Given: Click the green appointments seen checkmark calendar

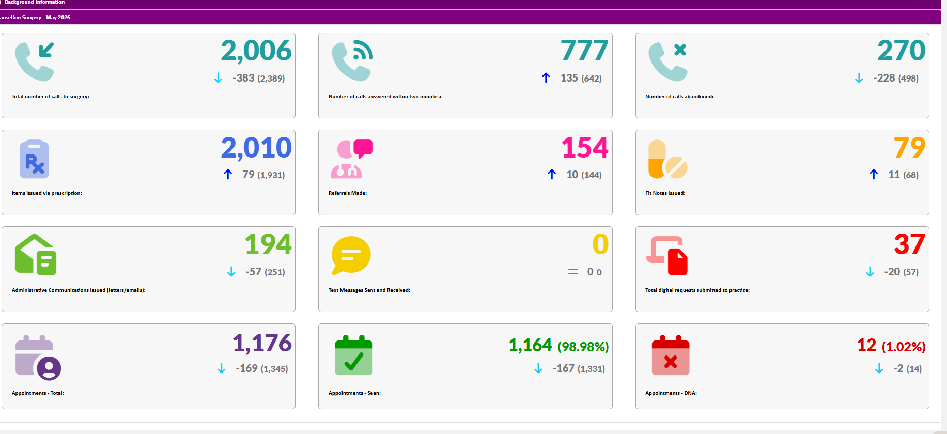Looking at the screenshot, I should (x=354, y=355).
